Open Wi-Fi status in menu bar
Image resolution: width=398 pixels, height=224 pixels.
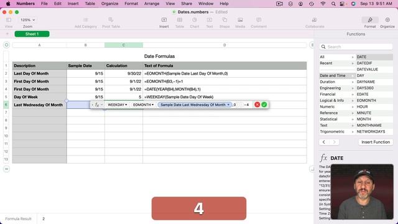click(x=323, y=4)
